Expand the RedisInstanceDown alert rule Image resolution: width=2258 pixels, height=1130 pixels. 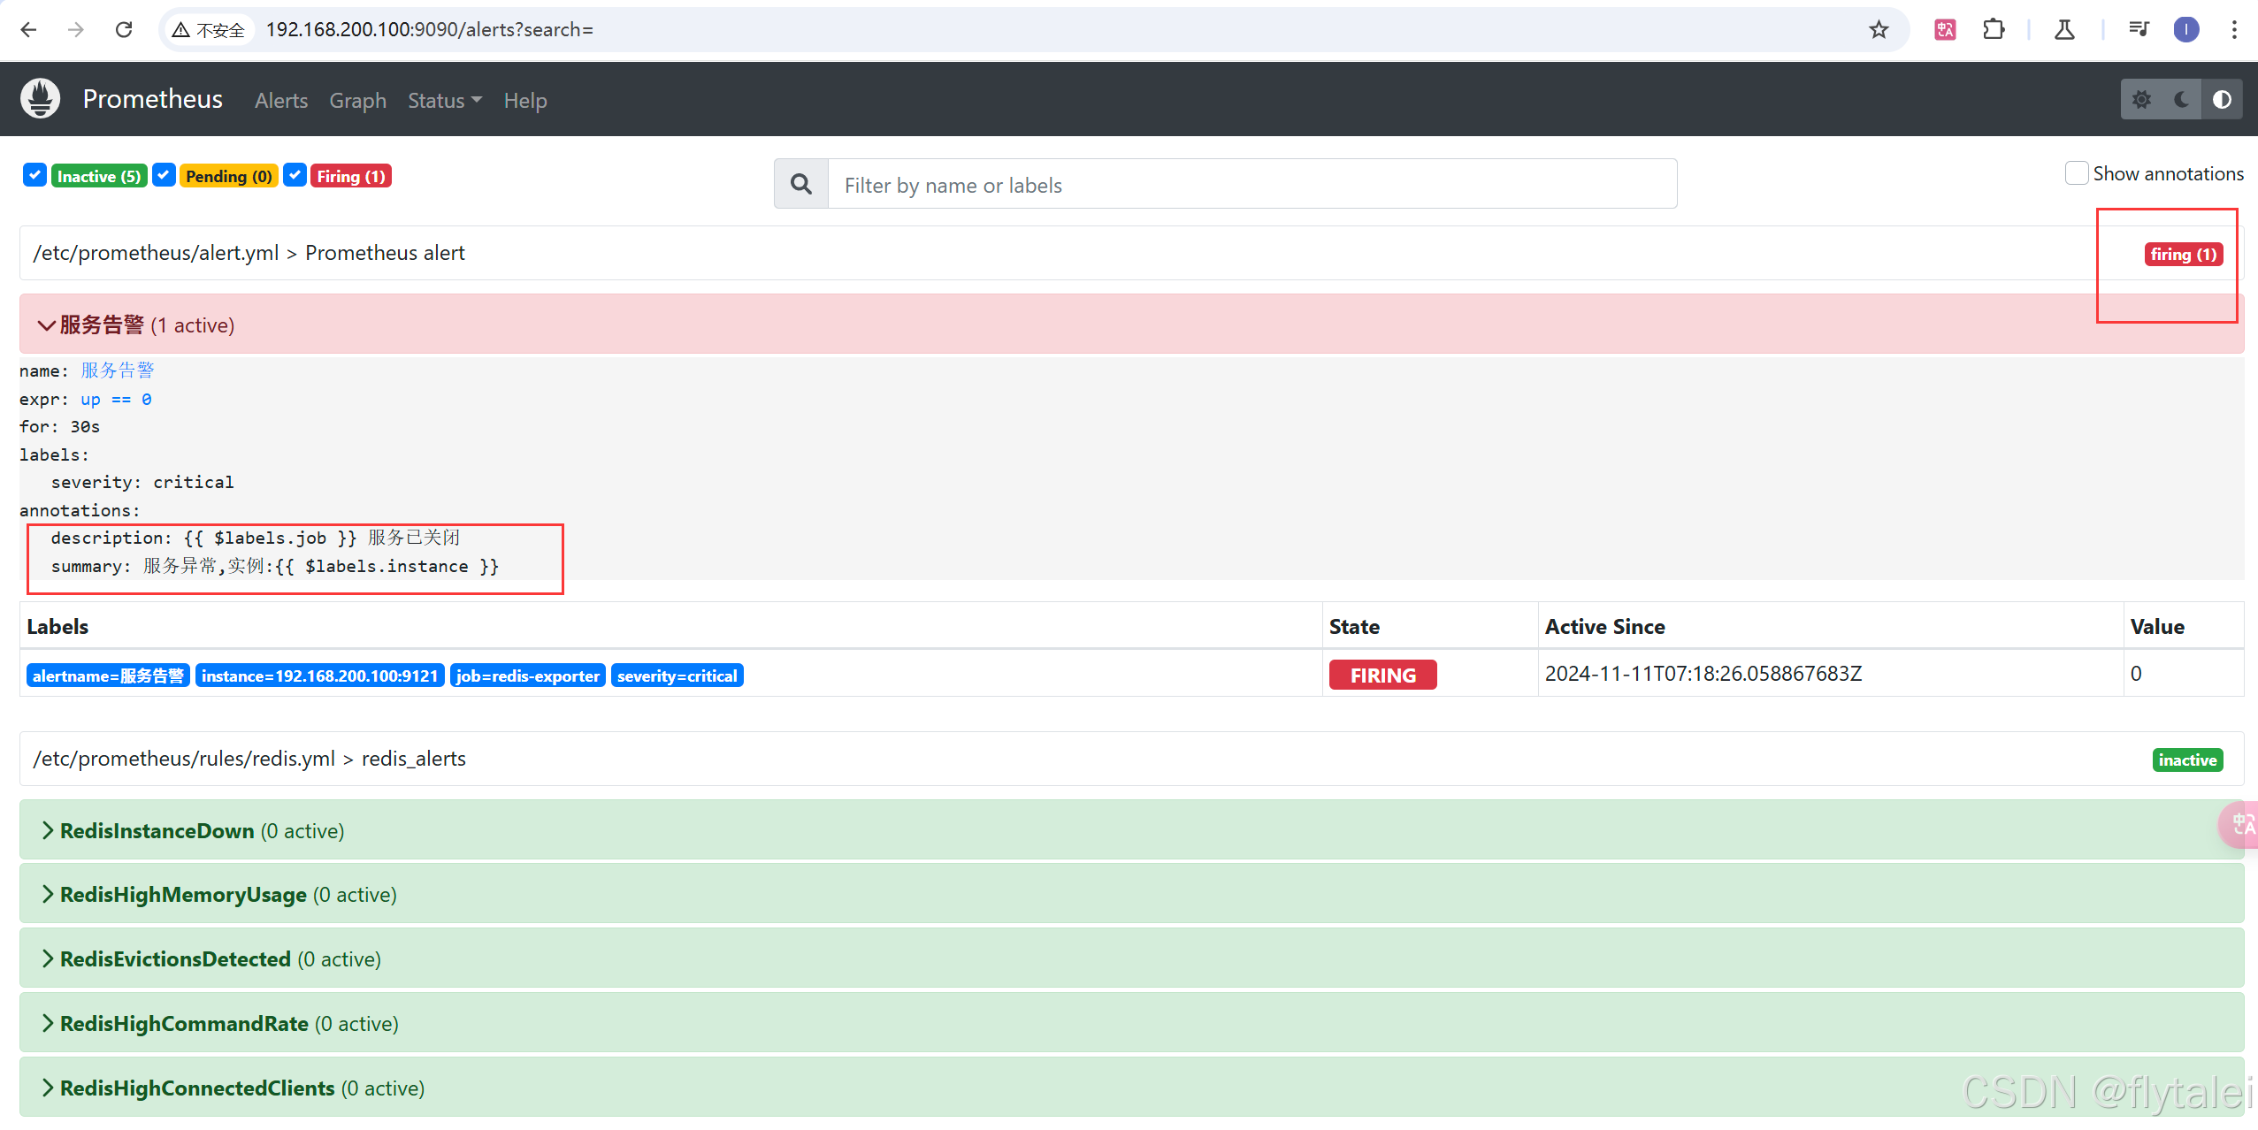157,830
